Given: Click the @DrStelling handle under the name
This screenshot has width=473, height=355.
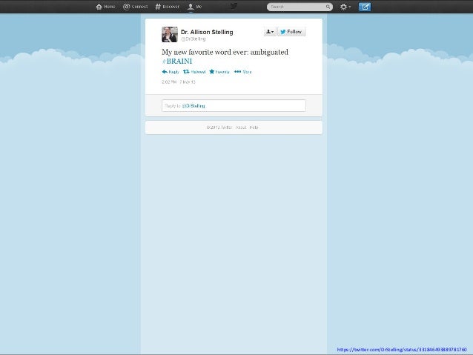Looking at the screenshot, I should 193,39.
